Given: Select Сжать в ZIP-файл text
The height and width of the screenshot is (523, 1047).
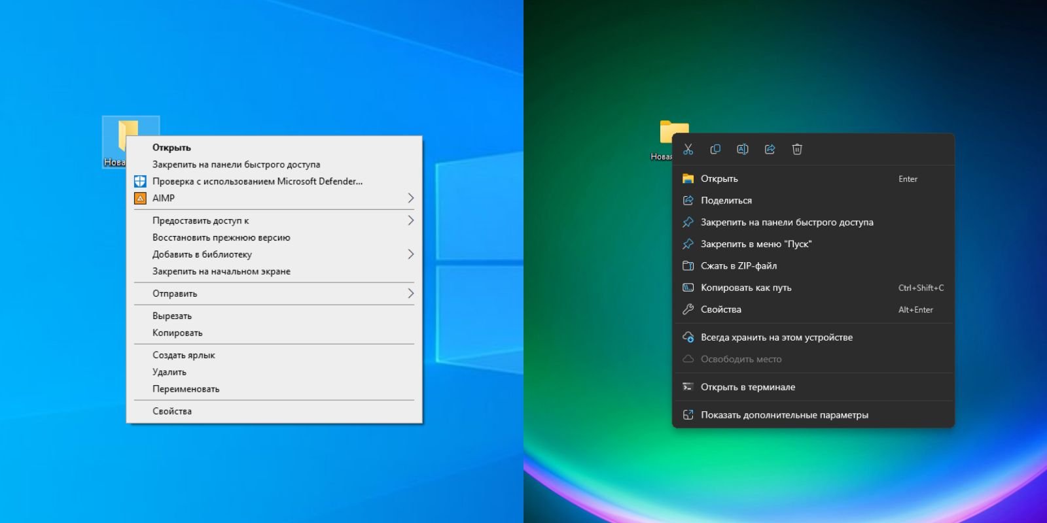Looking at the screenshot, I should (x=739, y=266).
